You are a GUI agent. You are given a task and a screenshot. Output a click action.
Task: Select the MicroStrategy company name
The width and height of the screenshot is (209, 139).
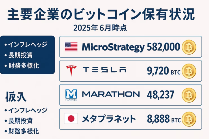tap(113, 47)
